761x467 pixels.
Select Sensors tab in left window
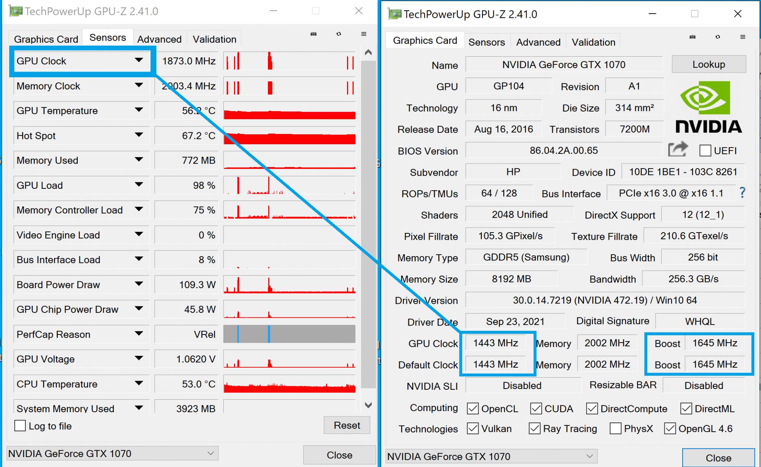108,37
